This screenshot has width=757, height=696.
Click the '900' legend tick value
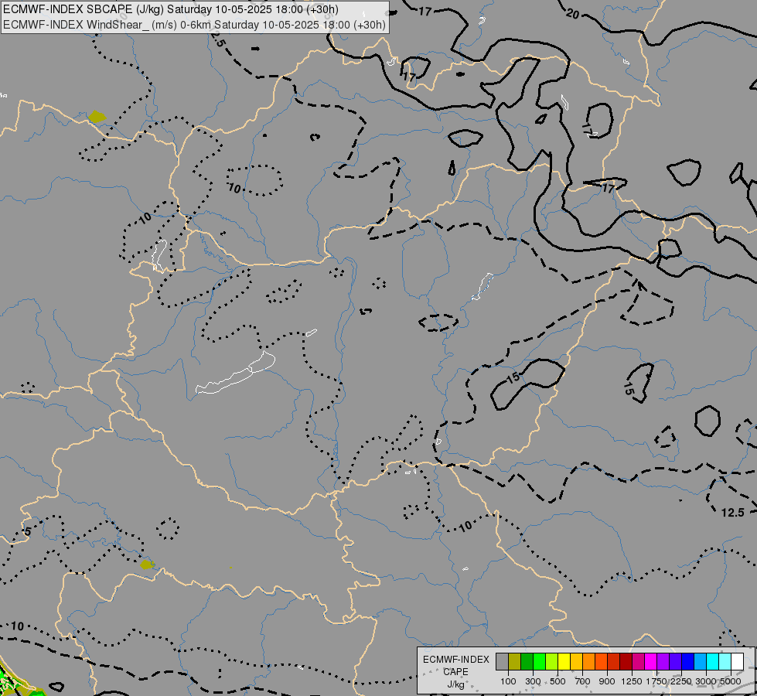tap(607, 681)
